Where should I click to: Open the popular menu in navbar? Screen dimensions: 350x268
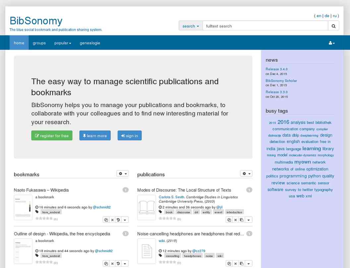(x=63, y=43)
